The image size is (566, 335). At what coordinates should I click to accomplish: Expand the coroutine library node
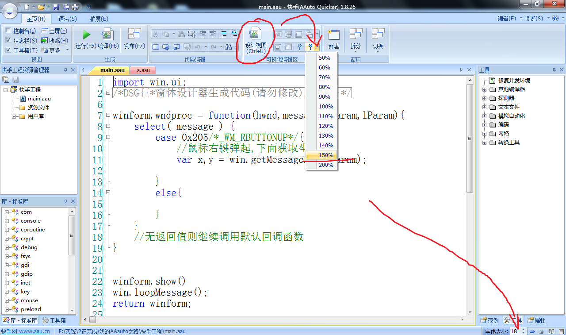[7, 230]
